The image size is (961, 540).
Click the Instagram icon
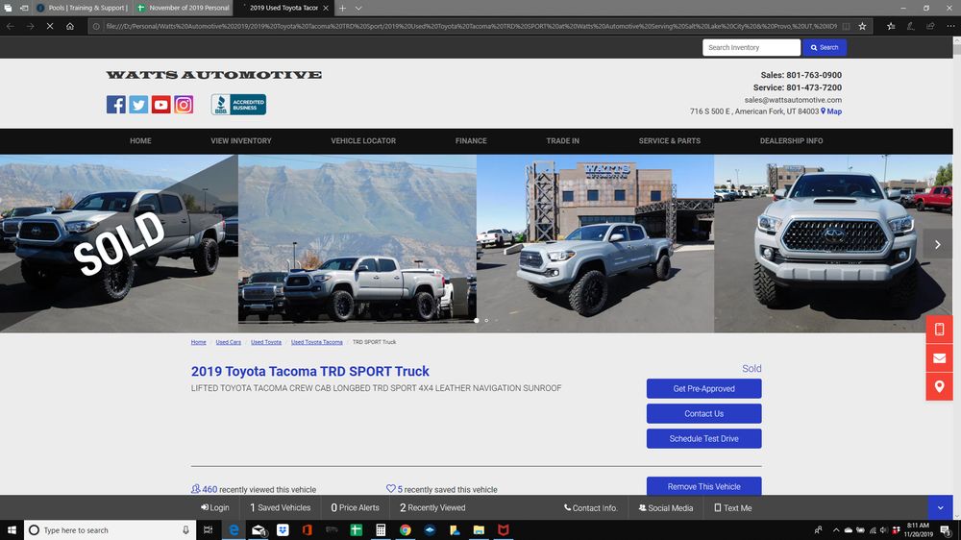coord(184,105)
